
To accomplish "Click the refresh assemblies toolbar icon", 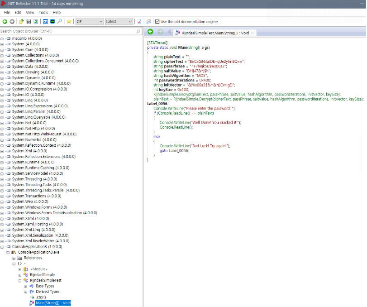I will 36,22.
